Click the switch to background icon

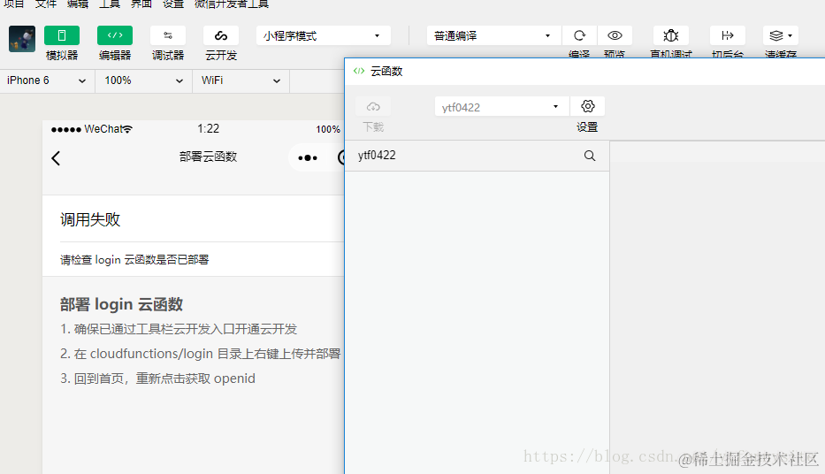click(x=728, y=35)
